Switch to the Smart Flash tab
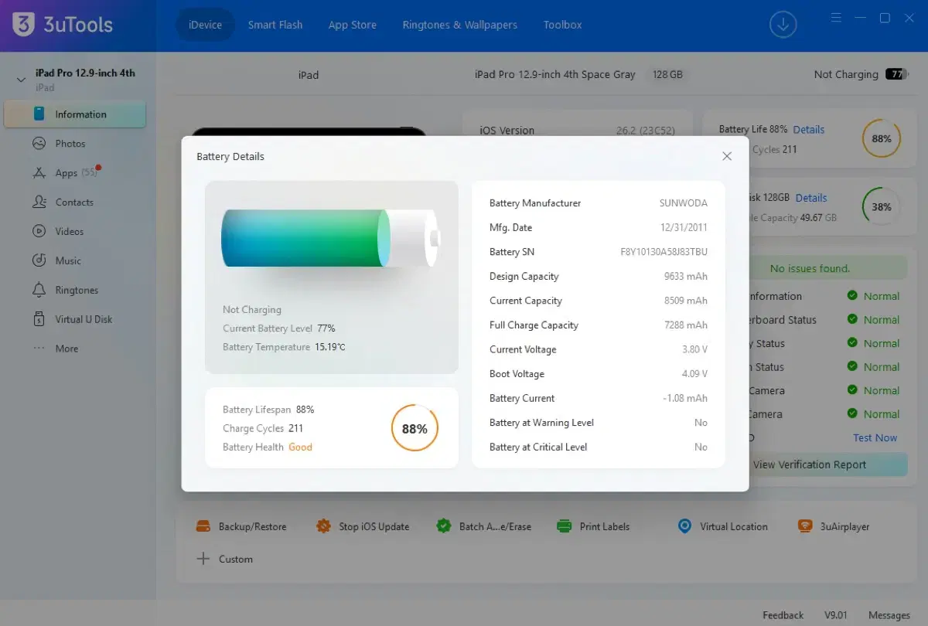This screenshot has width=928, height=626. [x=275, y=25]
